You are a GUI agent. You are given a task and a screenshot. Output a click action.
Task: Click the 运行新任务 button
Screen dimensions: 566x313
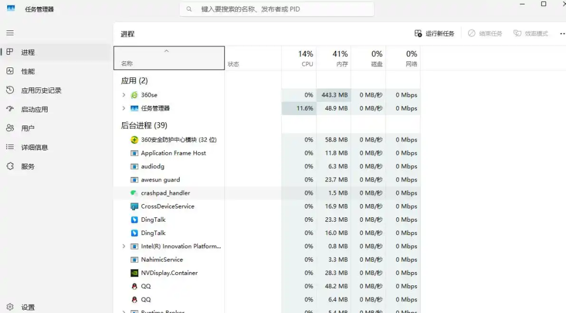tap(434, 34)
